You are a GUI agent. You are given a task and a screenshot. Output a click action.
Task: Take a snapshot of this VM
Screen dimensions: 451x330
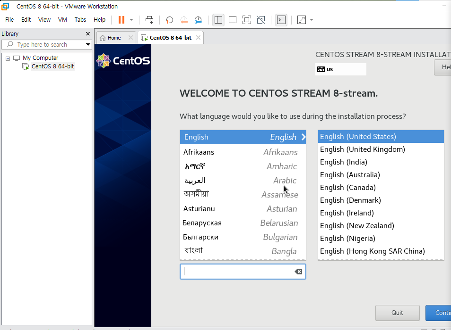pos(169,20)
